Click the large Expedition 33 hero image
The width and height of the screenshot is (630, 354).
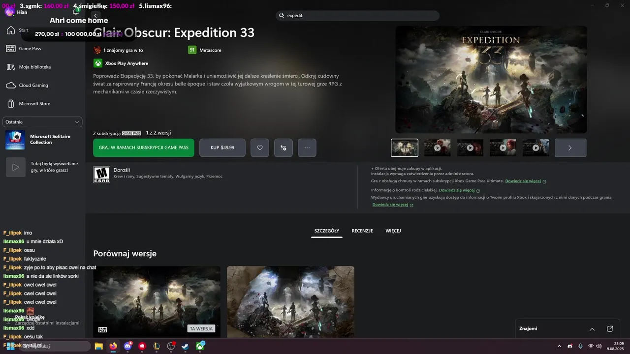491,80
